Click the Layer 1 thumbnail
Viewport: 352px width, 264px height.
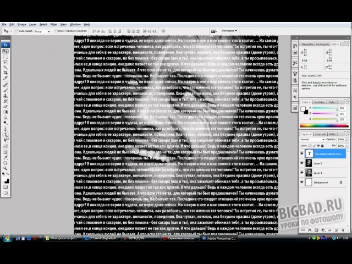tap(309, 173)
